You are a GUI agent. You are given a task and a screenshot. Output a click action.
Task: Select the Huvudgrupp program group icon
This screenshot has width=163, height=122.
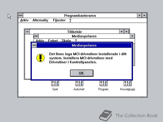pos(128,83)
